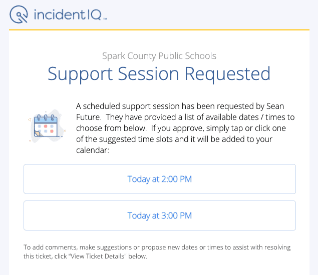The image size is (318, 275).
Task: Click the name Sean in the message
Action: click(275, 106)
